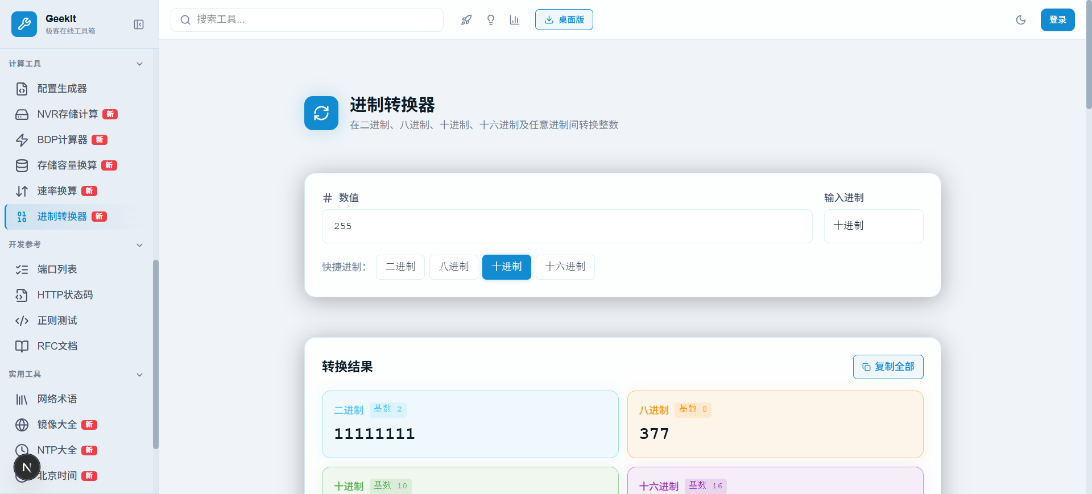1092x494 pixels.
Task: Click the 新 badge next to 进制转换器
Action: click(99, 217)
